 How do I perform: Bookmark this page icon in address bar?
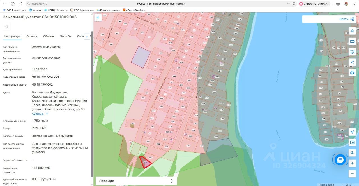[x=294, y=4]
